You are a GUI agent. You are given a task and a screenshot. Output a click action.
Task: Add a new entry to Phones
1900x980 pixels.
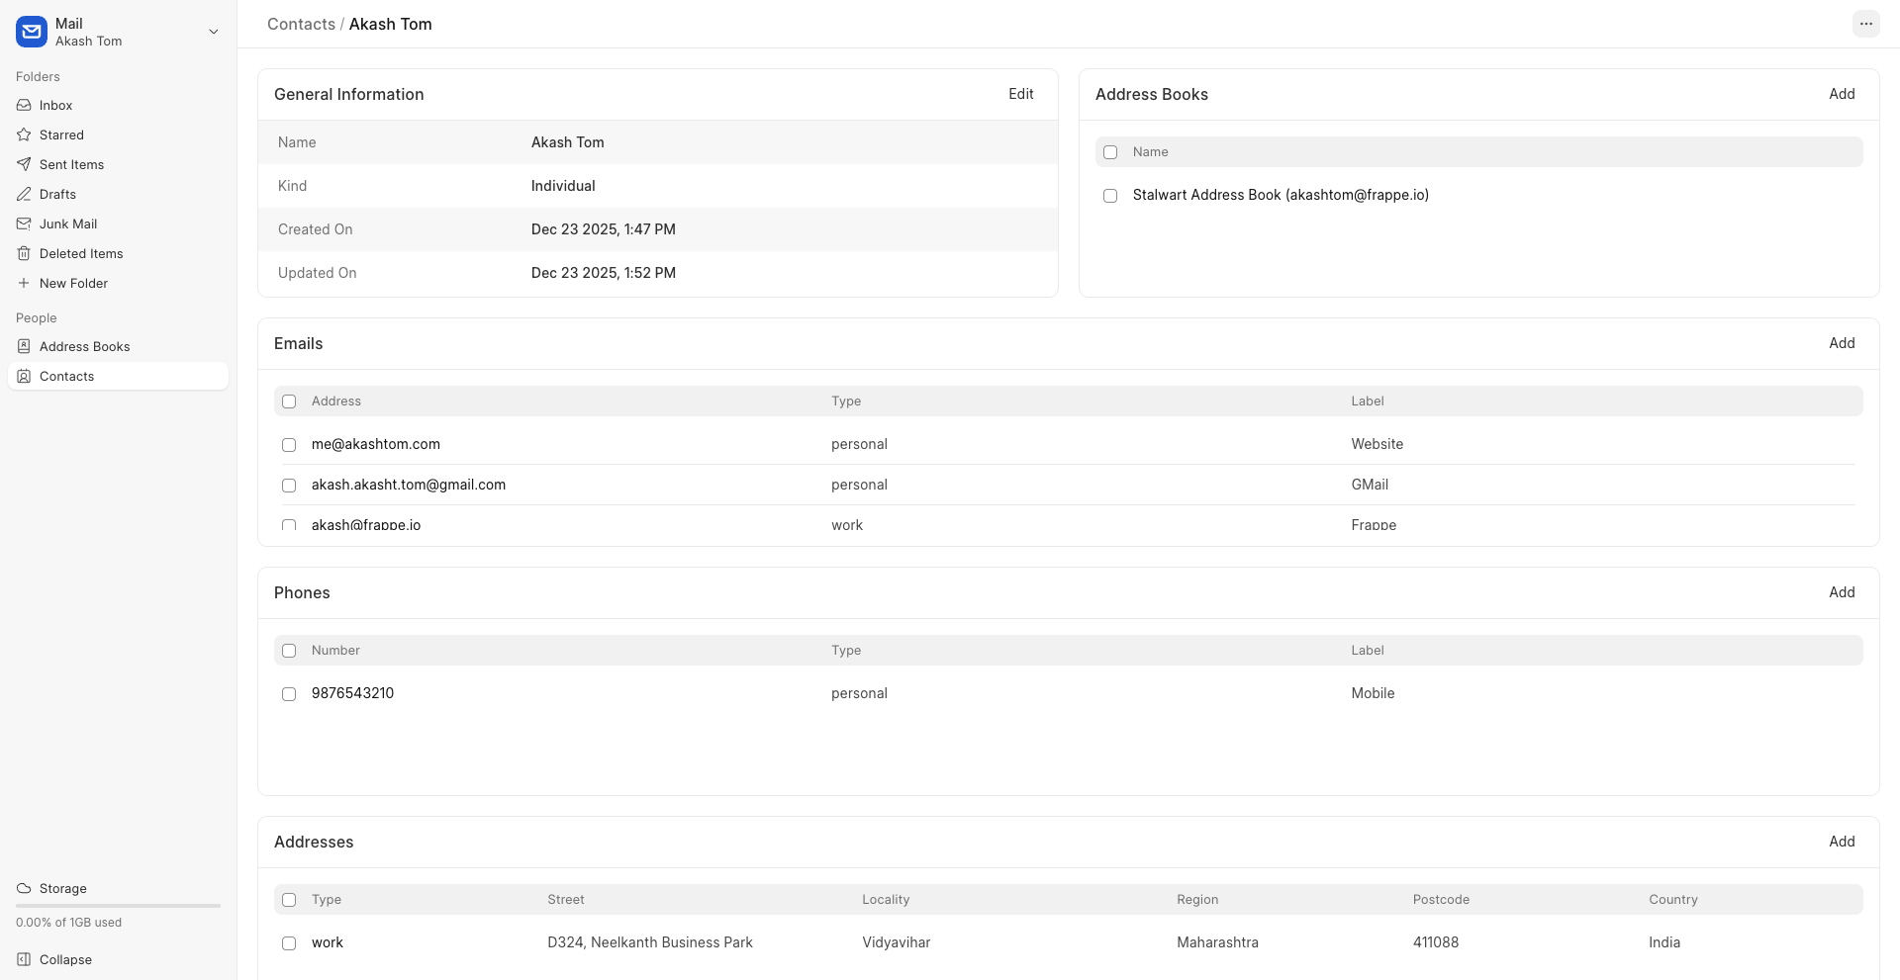pos(1841,592)
